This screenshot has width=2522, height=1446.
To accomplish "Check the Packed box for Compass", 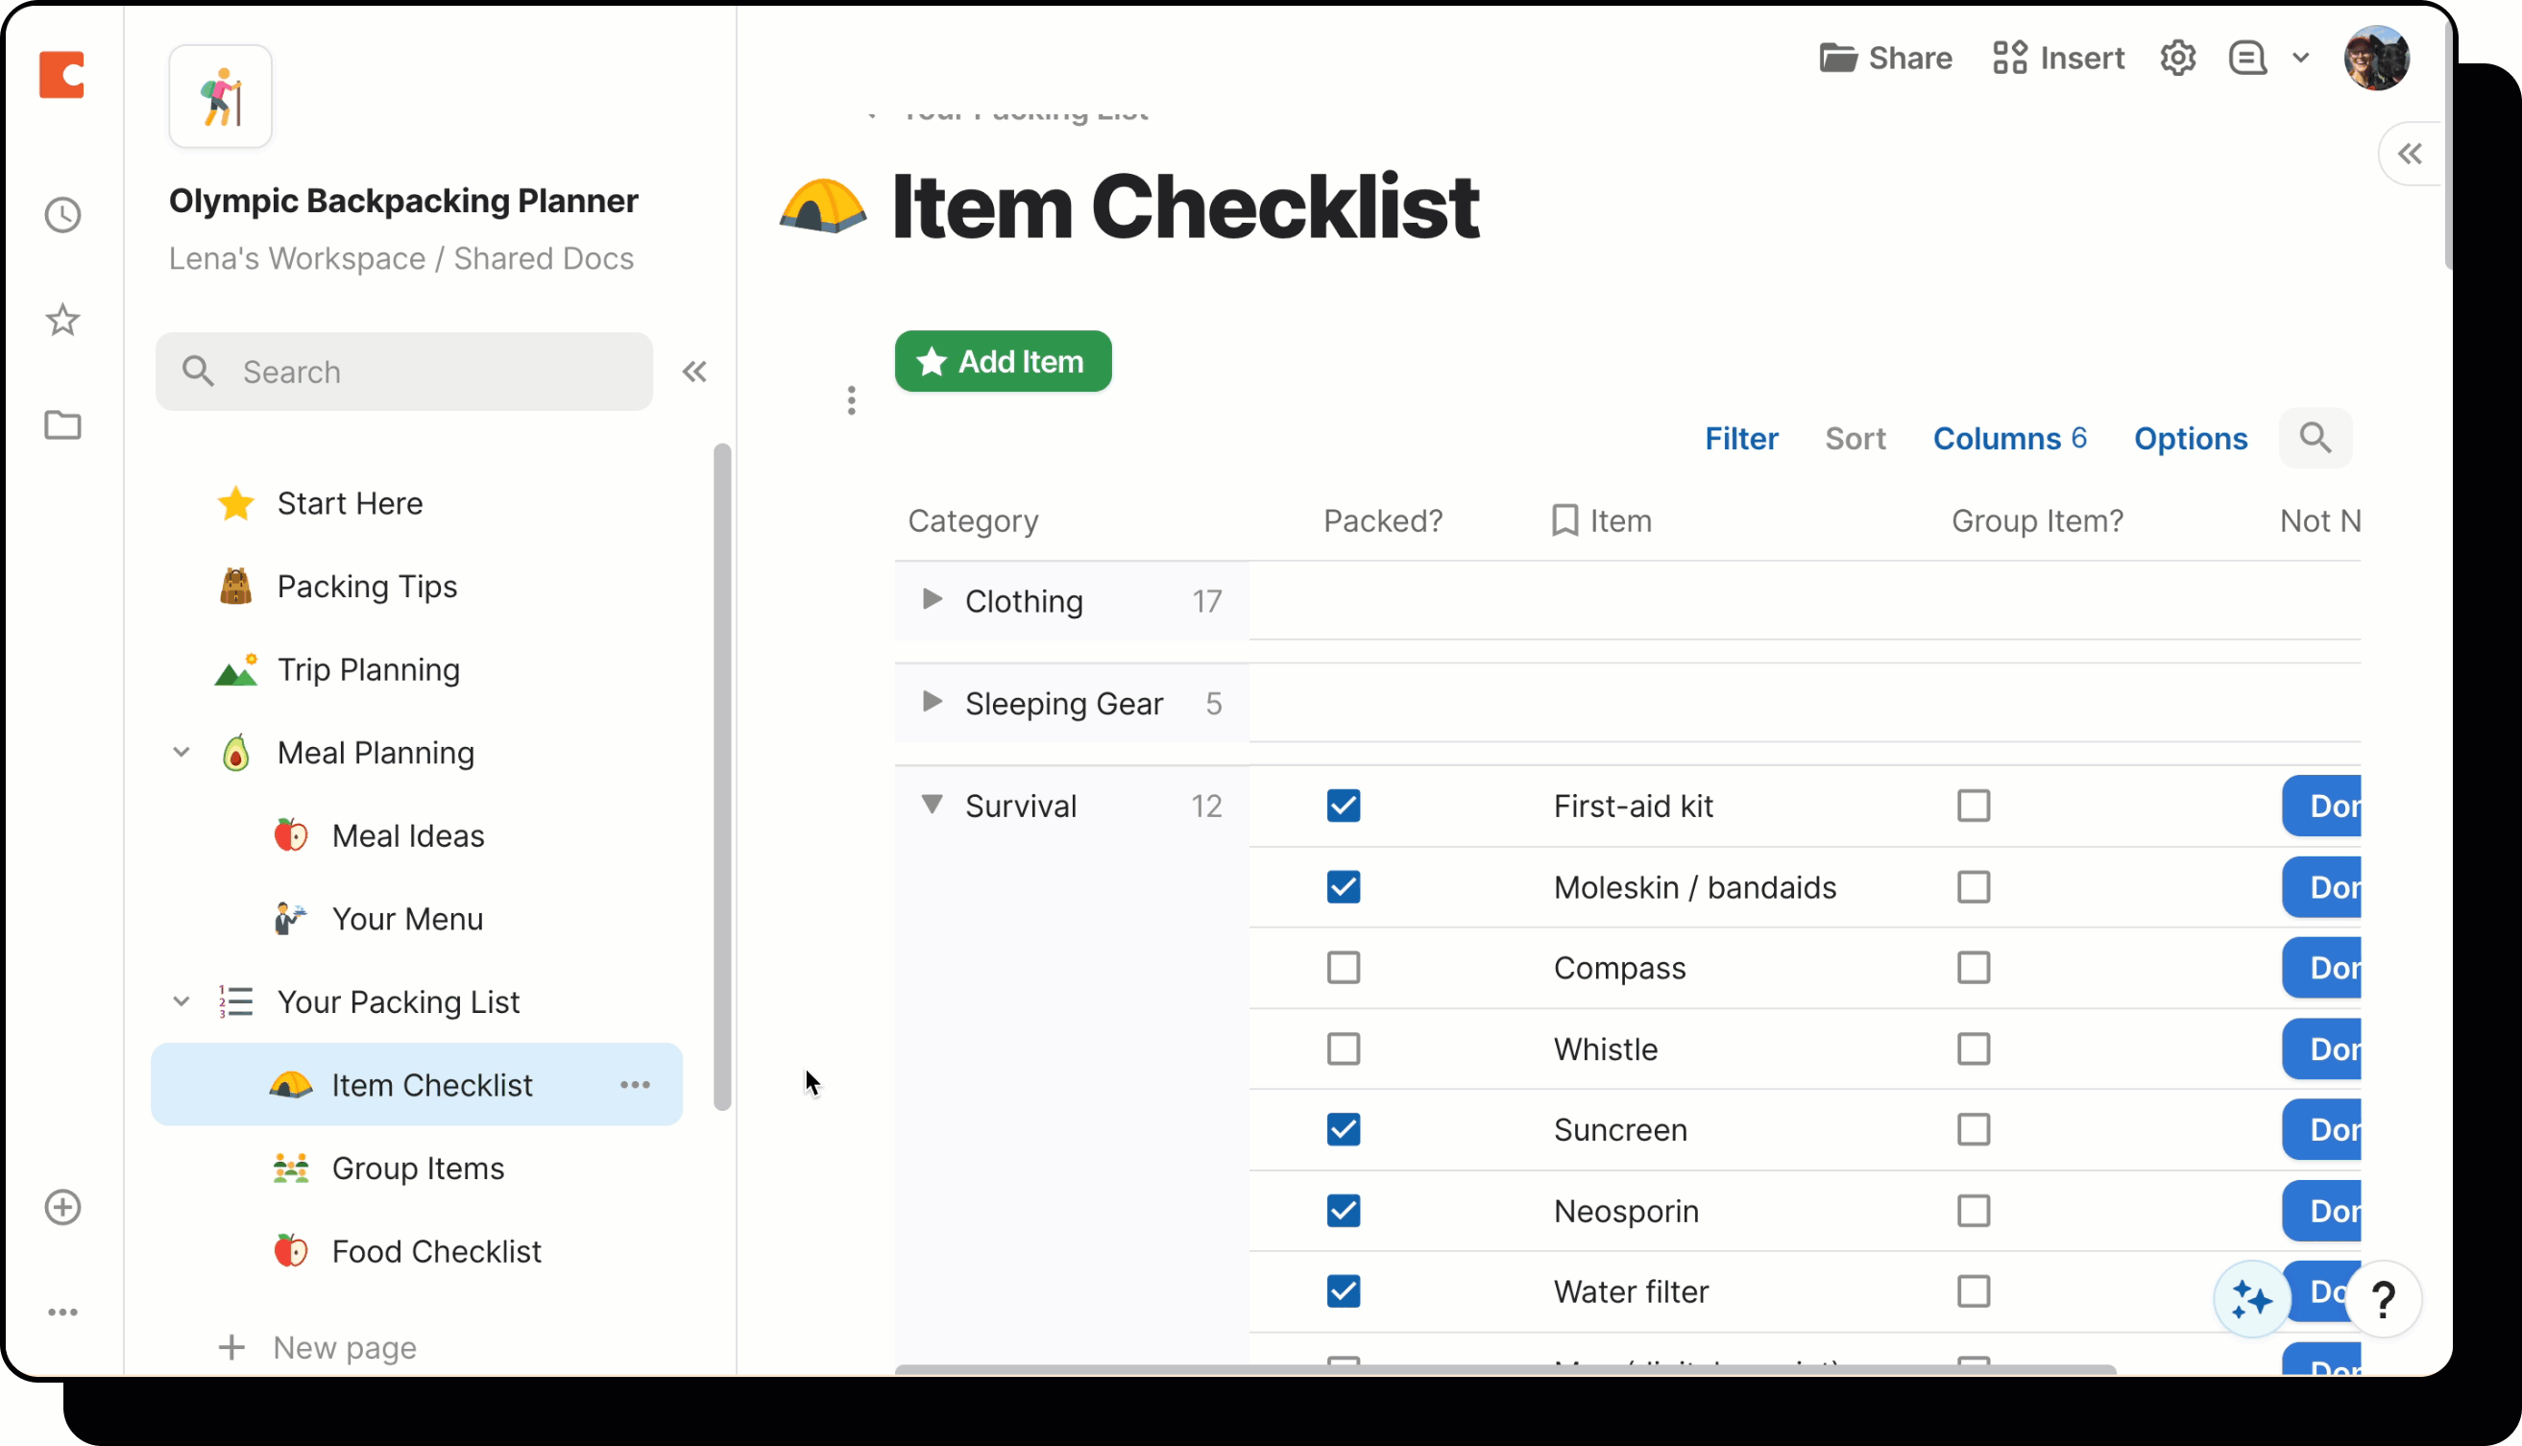I will click(1343, 968).
